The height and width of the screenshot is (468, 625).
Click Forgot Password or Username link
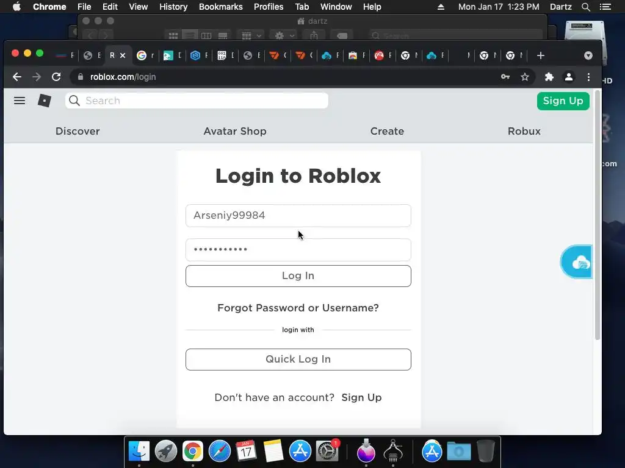tap(298, 308)
